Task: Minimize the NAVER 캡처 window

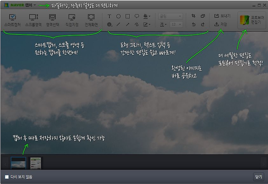Action: coord(254,6)
